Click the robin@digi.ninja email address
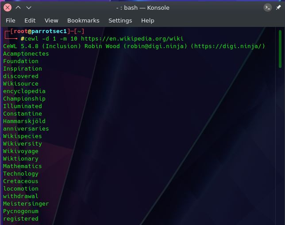 click(x=155, y=46)
